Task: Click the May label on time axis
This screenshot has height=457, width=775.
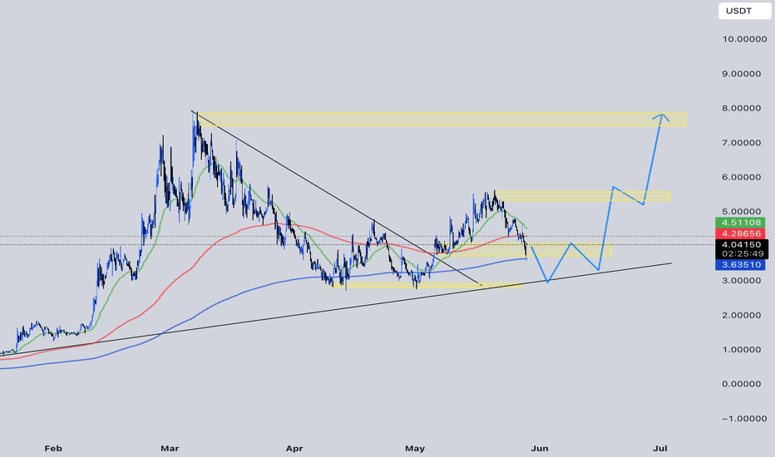Action: point(415,449)
